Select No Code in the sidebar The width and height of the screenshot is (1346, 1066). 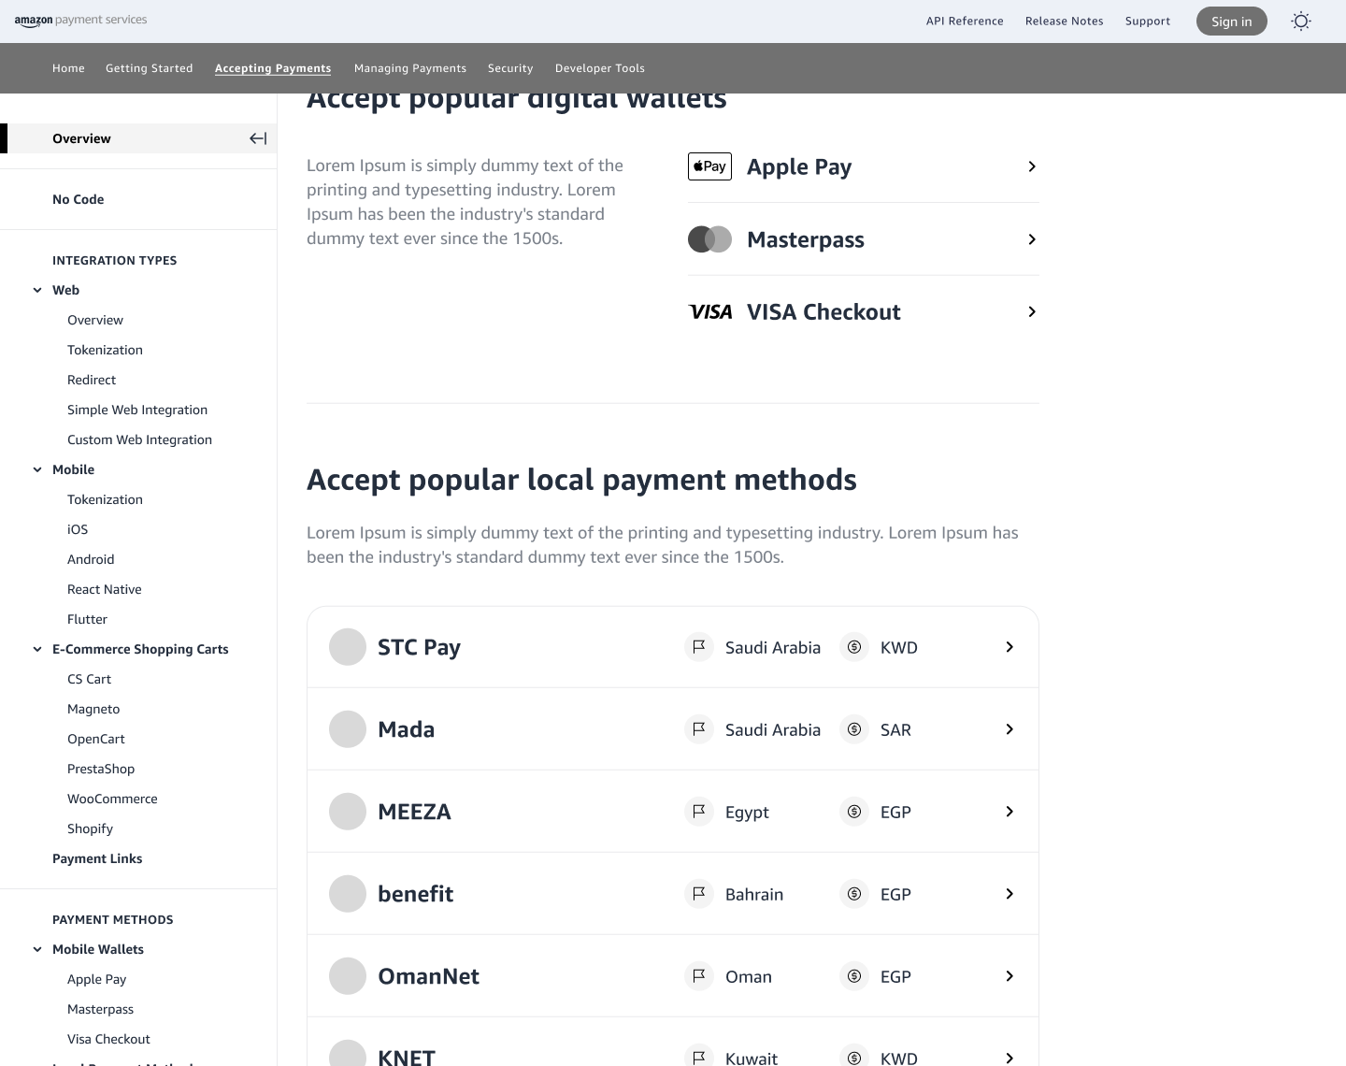[x=79, y=199]
